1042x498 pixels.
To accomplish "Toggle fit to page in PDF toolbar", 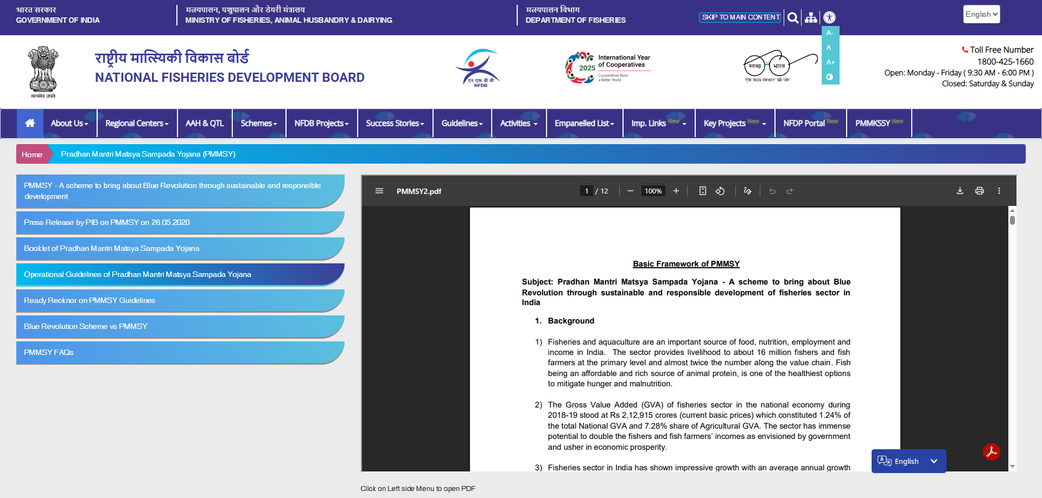I will coord(702,191).
